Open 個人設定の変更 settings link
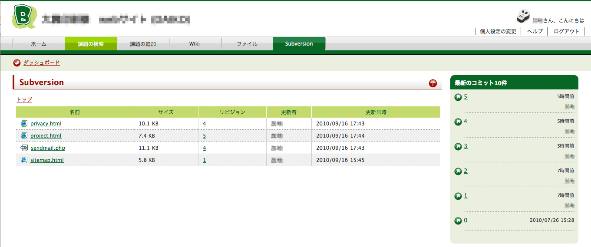 [x=498, y=31]
